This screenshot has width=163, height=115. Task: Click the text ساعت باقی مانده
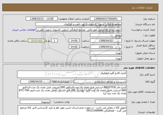point(17,41)
